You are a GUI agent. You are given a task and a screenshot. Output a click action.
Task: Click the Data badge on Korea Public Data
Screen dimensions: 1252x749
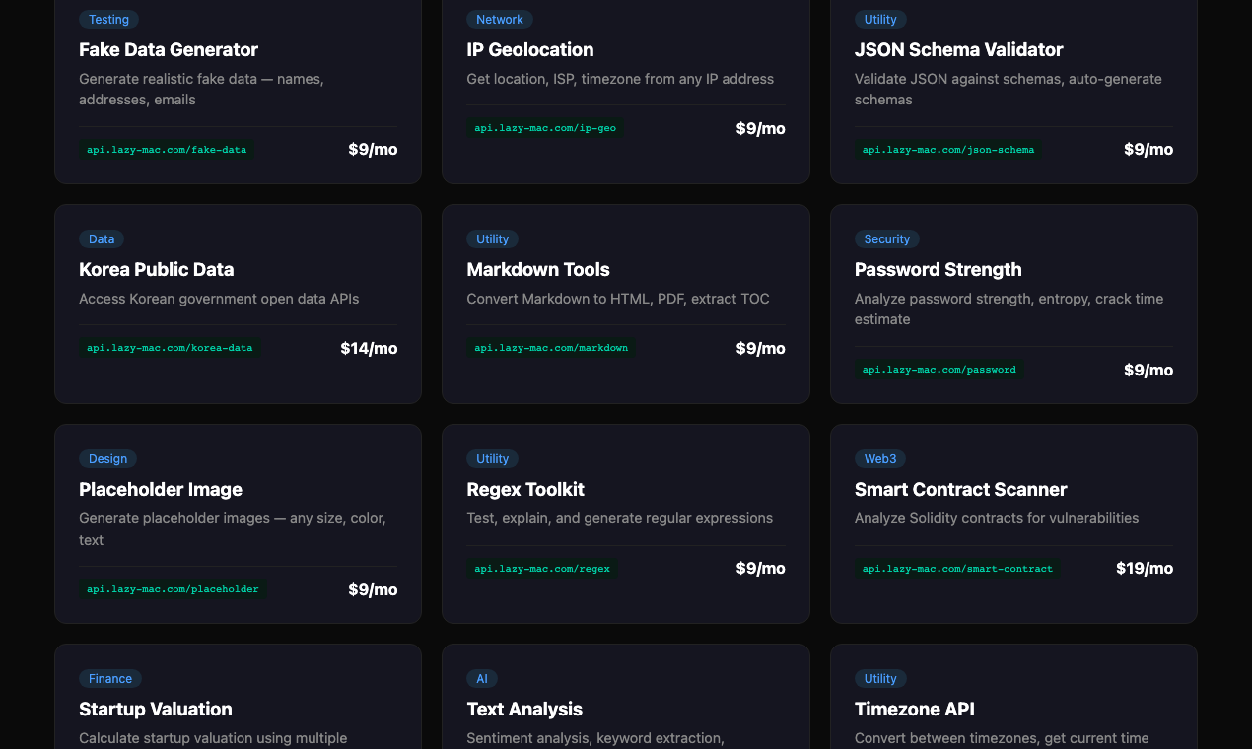tap(102, 238)
